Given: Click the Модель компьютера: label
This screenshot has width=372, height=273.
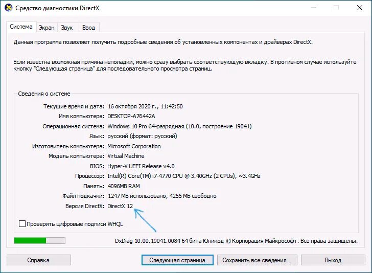Looking at the screenshot, I should tap(77, 156).
